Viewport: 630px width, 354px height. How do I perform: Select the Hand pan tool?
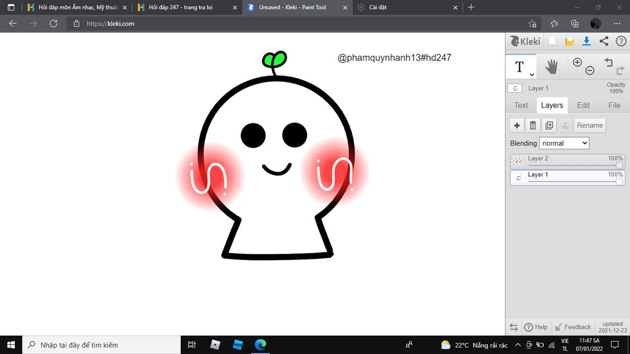point(552,66)
